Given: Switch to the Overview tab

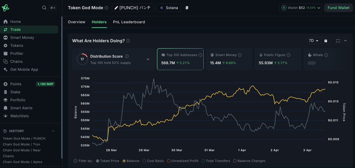Looking at the screenshot, I should pyautogui.click(x=77, y=22).
